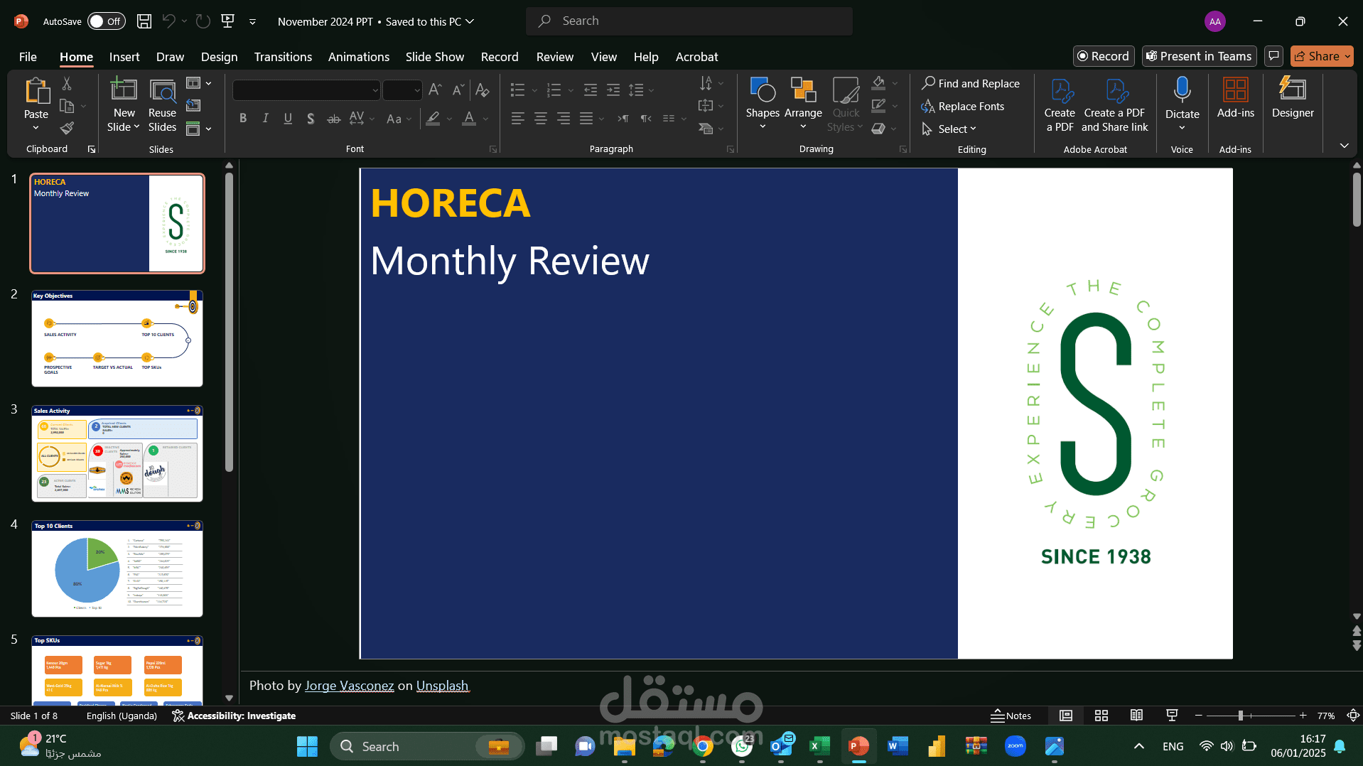The width and height of the screenshot is (1363, 766).
Task: Click Create a PDF and Share link
Action: pyautogui.click(x=1114, y=105)
